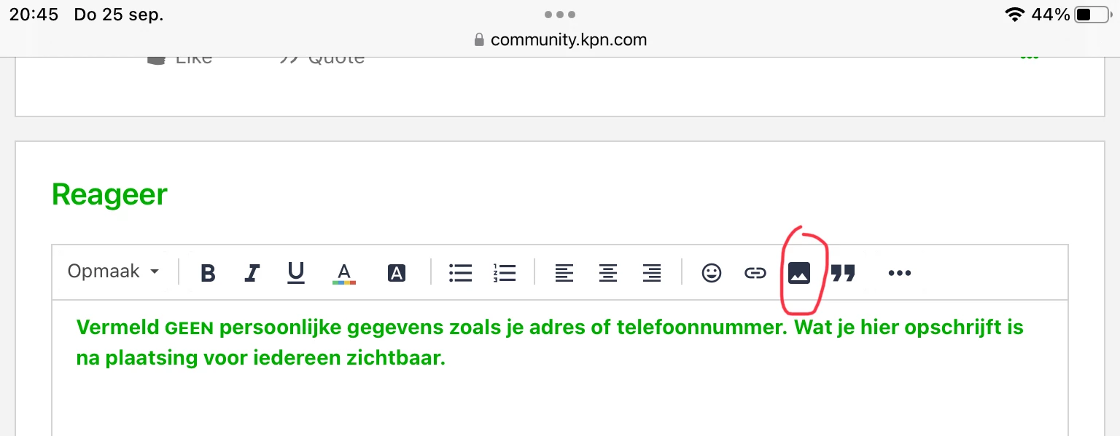Center align the text
Image resolution: width=1120 pixels, height=436 pixels.
pyautogui.click(x=607, y=273)
